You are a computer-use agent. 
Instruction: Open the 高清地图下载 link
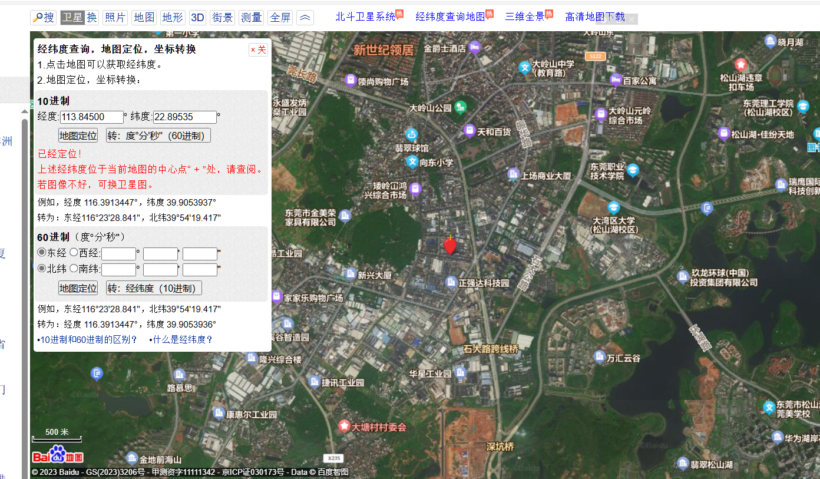pyautogui.click(x=595, y=16)
